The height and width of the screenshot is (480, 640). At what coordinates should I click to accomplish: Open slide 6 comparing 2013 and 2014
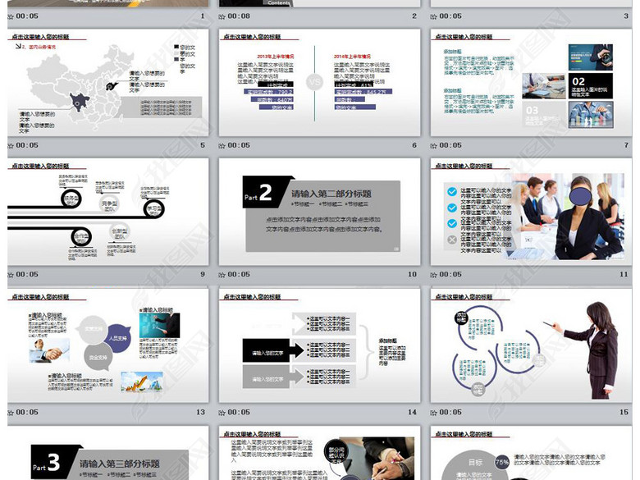tap(318, 82)
